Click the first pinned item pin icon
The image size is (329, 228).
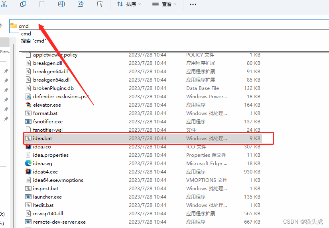click(x=6, y=71)
